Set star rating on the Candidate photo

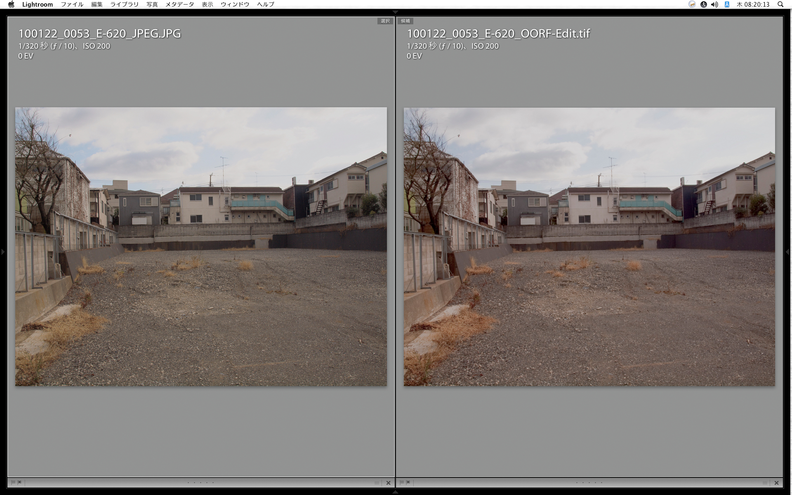(589, 482)
